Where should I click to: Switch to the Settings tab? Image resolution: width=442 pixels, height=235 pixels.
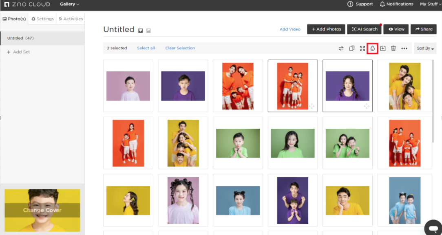tap(42, 19)
